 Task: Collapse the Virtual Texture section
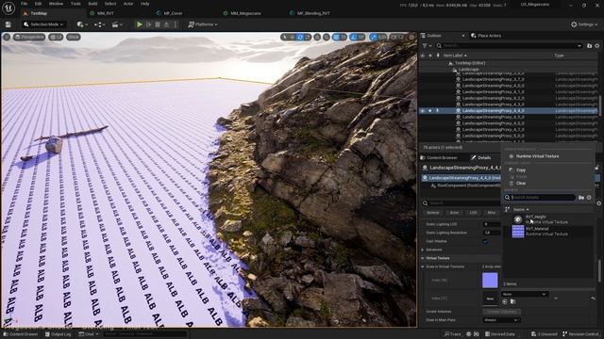[x=423, y=258]
